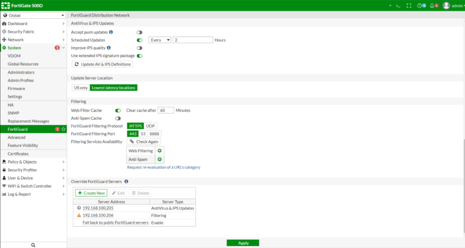
Task: Expand the Security Fabric menu chevron
Action: (x=64, y=31)
